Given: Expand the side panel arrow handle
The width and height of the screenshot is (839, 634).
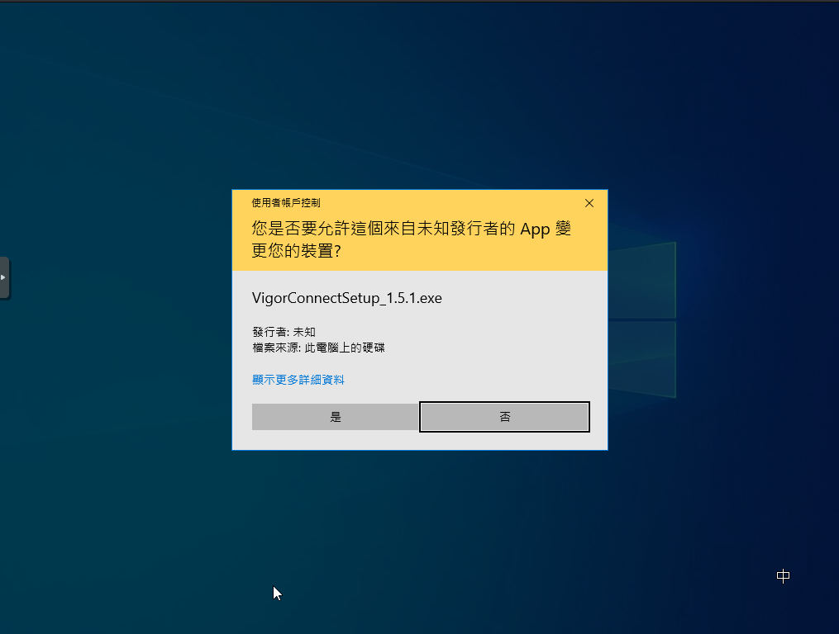Looking at the screenshot, I should click(4, 277).
